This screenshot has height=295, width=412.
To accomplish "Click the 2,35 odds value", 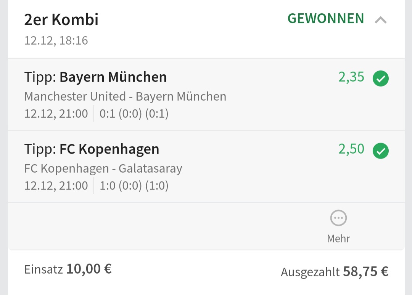I will click(351, 77).
